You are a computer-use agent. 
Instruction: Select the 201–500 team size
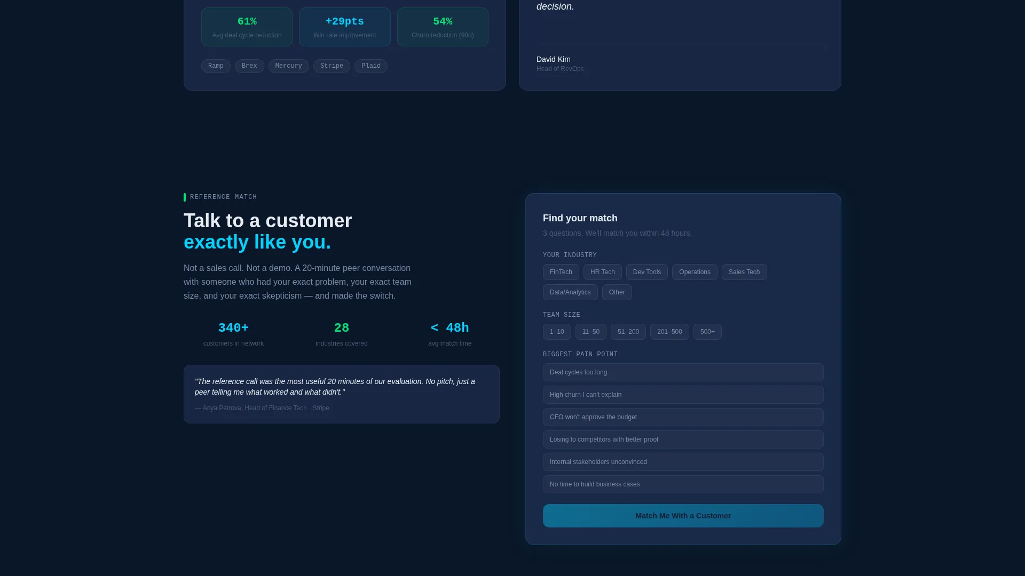click(x=669, y=332)
